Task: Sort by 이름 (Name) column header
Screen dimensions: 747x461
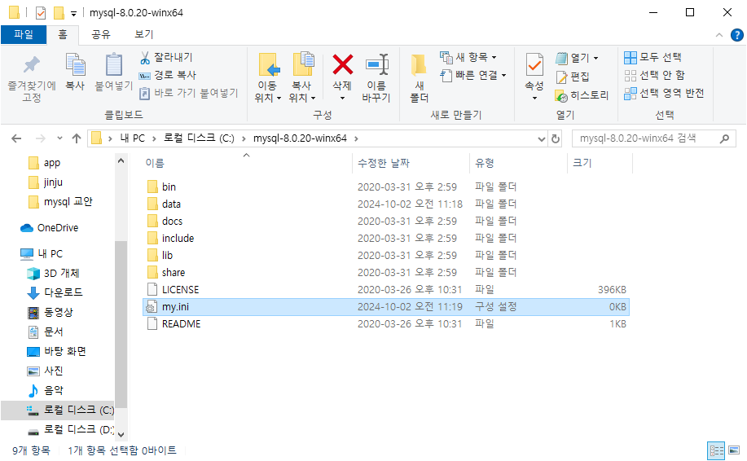Action: 155,163
